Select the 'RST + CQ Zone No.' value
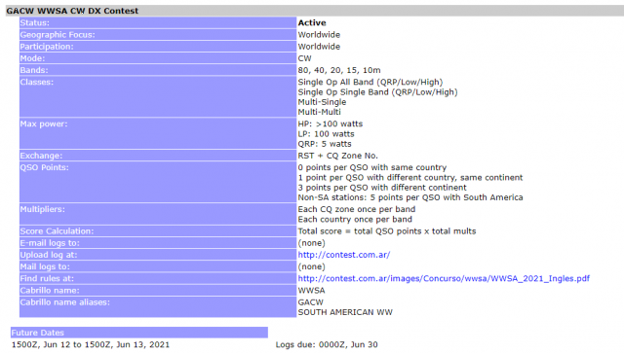The image size is (624, 353). pos(338,156)
